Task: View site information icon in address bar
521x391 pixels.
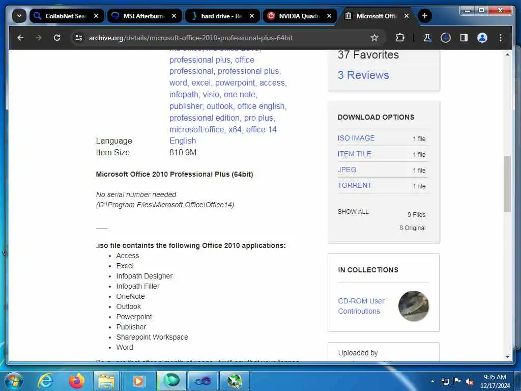Action: (79, 38)
